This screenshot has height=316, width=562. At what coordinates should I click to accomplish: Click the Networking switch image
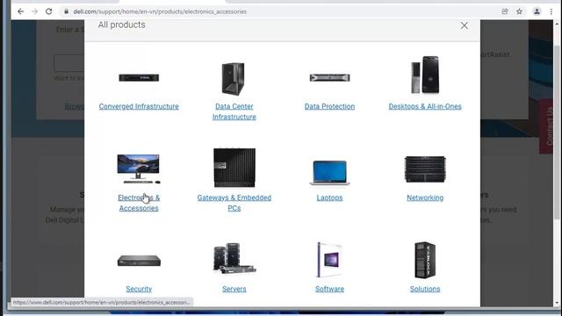(x=425, y=169)
